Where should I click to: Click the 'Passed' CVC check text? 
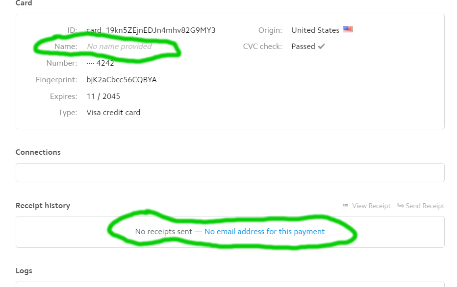coord(303,47)
